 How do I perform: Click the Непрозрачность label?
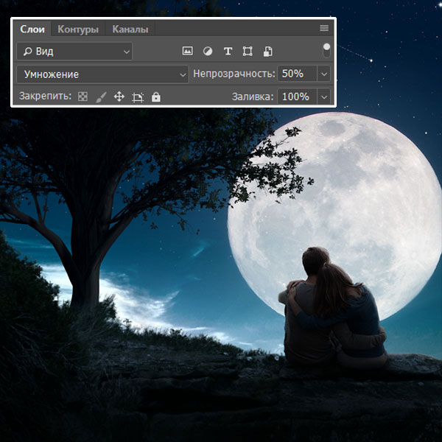coord(234,74)
